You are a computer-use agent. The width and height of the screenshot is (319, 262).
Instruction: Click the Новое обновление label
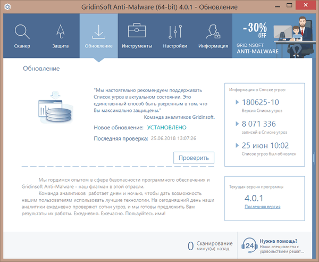[x=119, y=128]
